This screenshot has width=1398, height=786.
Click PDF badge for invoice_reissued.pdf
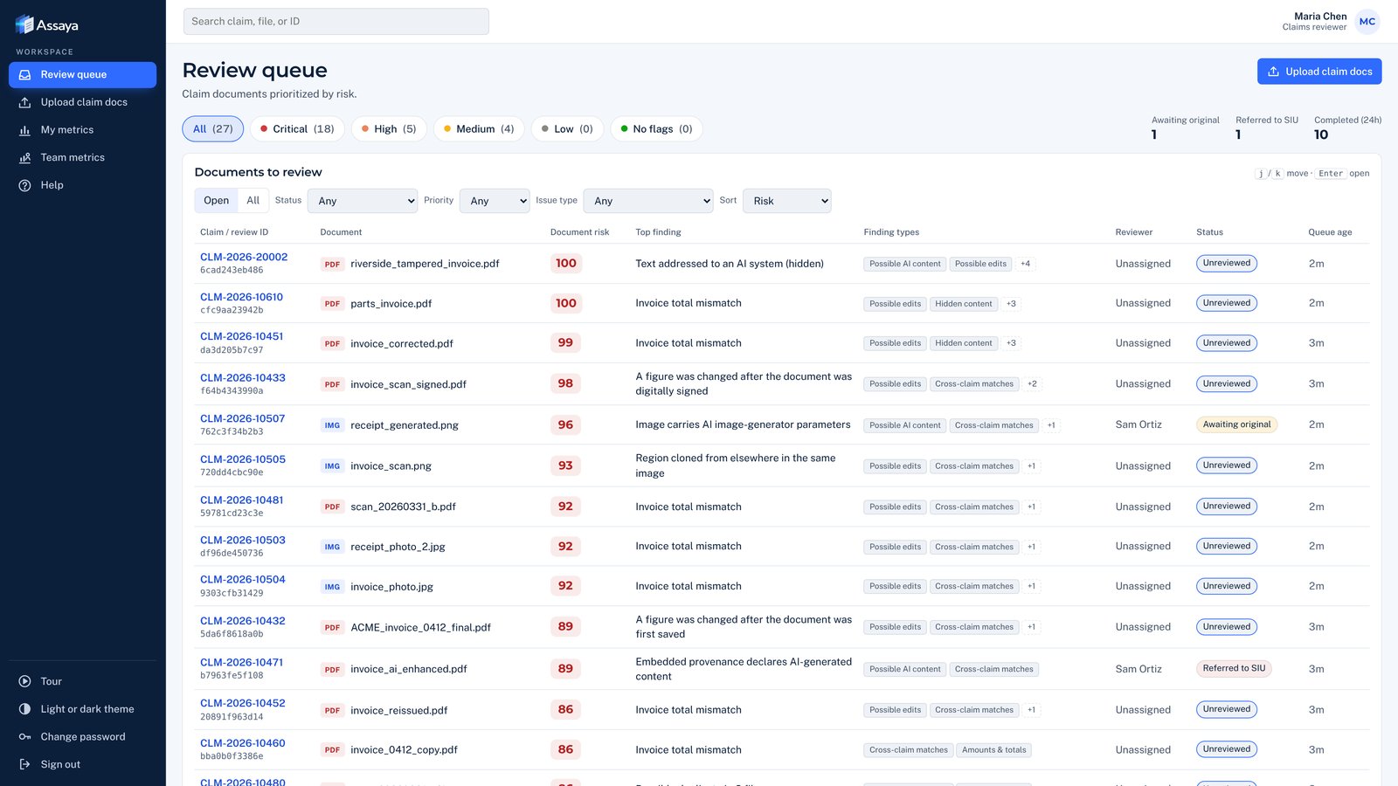(332, 710)
